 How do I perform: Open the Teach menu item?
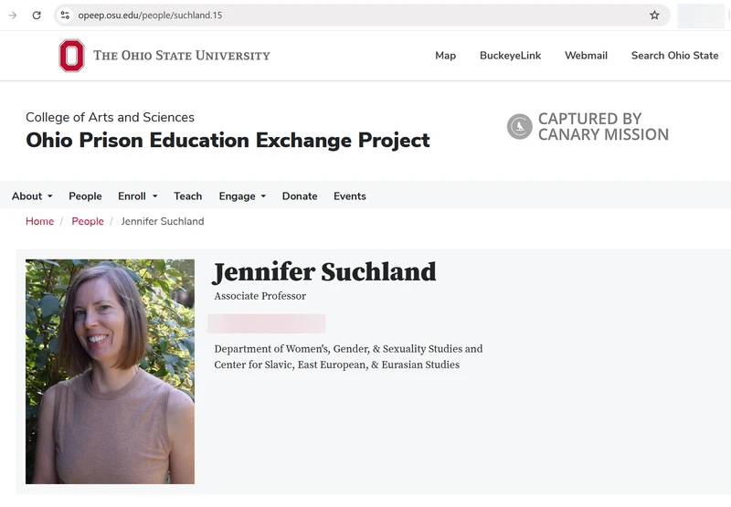pos(188,196)
